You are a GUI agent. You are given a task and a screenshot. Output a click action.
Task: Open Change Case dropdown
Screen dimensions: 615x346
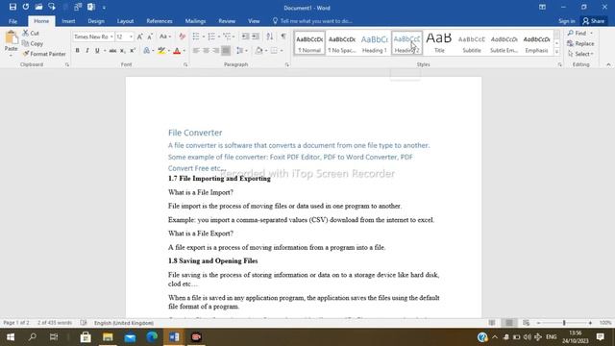coord(164,37)
